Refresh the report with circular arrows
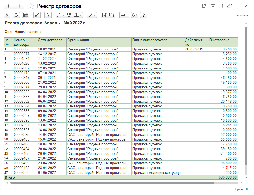This screenshot has height=195, width=254. coord(16,15)
